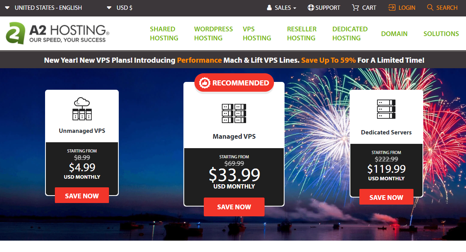Open the shopping cart icon
Image resolution: width=466 pixels, height=252 pixels.
[355, 7]
